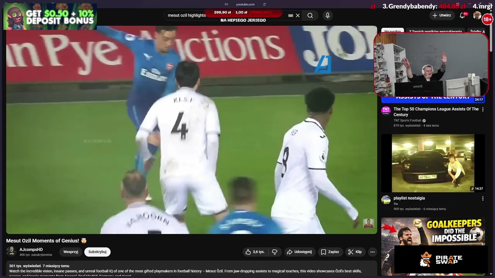This screenshot has width=495, height=278.
Task: Open options menu for playlist nostalgia
Action: [483, 198]
